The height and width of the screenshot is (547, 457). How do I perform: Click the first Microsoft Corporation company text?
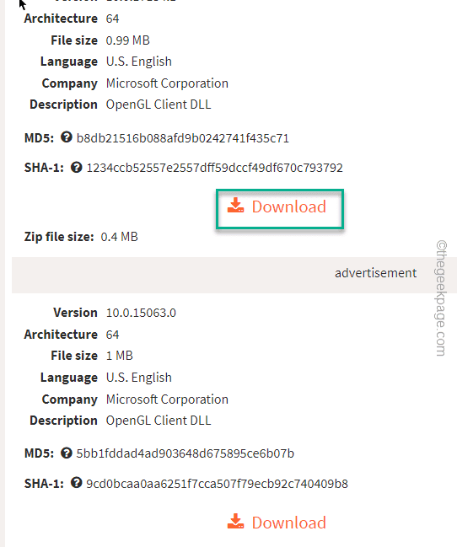(167, 83)
